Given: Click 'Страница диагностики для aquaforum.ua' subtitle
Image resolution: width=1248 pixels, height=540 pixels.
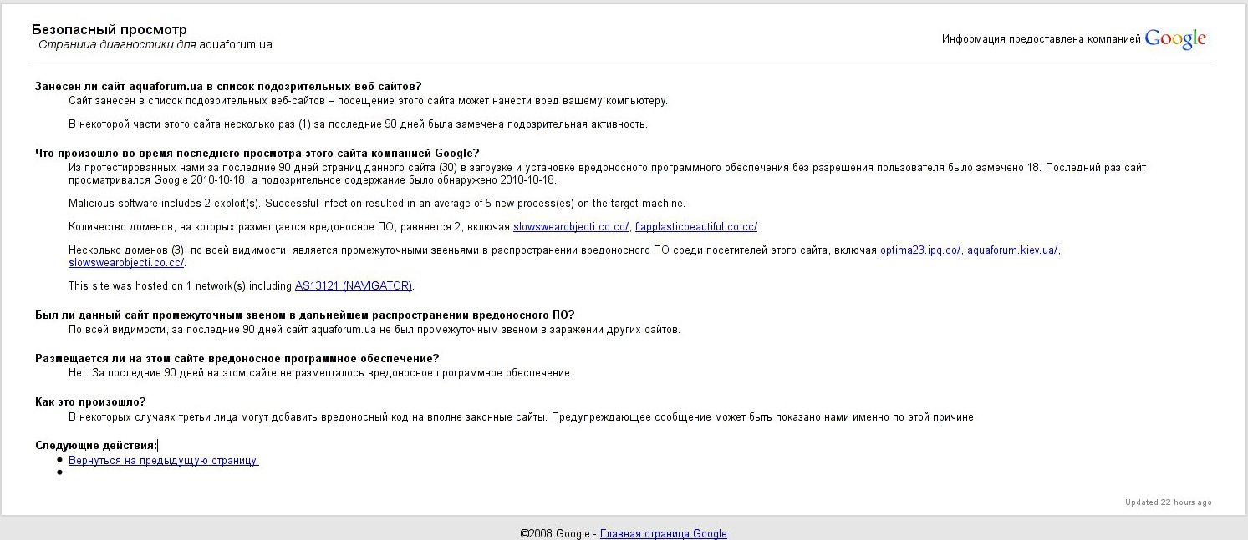Looking at the screenshot, I should [x=155, y=45].
